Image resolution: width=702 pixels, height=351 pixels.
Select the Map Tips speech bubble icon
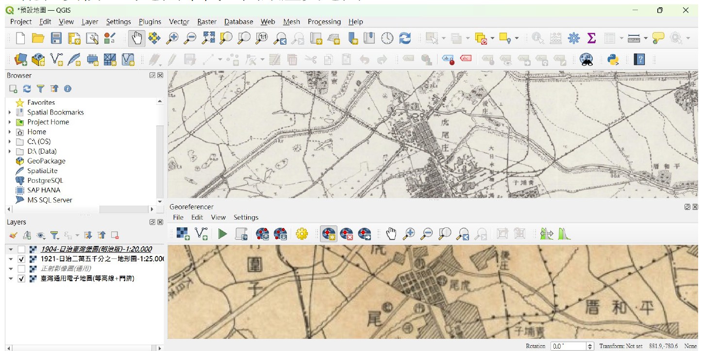[658, 38]
